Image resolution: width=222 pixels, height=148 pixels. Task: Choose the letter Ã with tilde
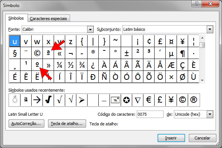(138, 65)
